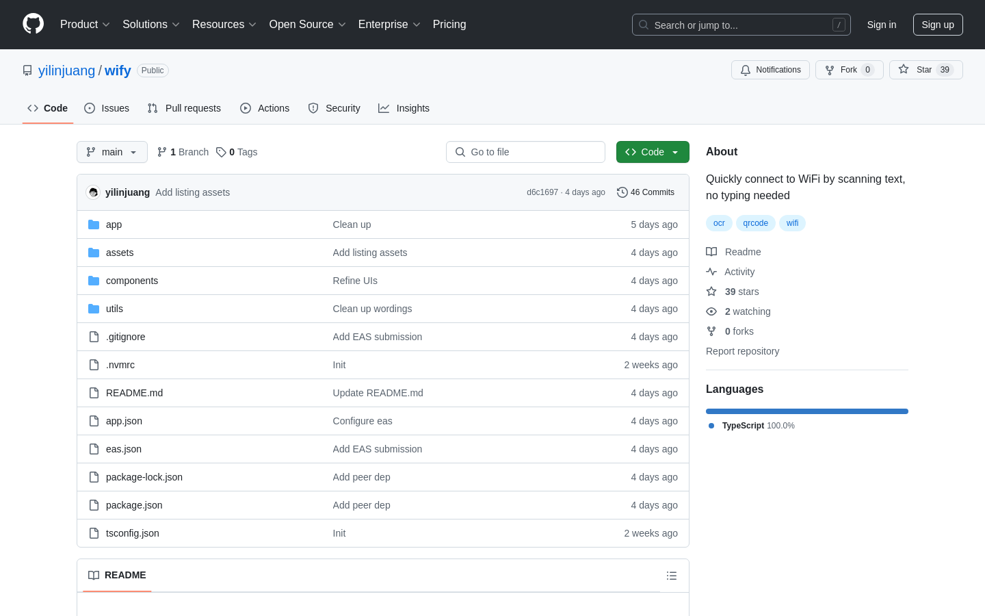Open the Configure eas commit message
This screenshot has height=616, width=985.
[363, 421]
